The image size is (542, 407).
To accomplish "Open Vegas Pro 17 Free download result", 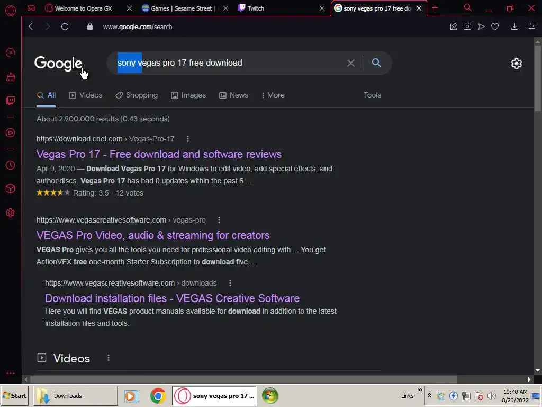I will [159, 154].
